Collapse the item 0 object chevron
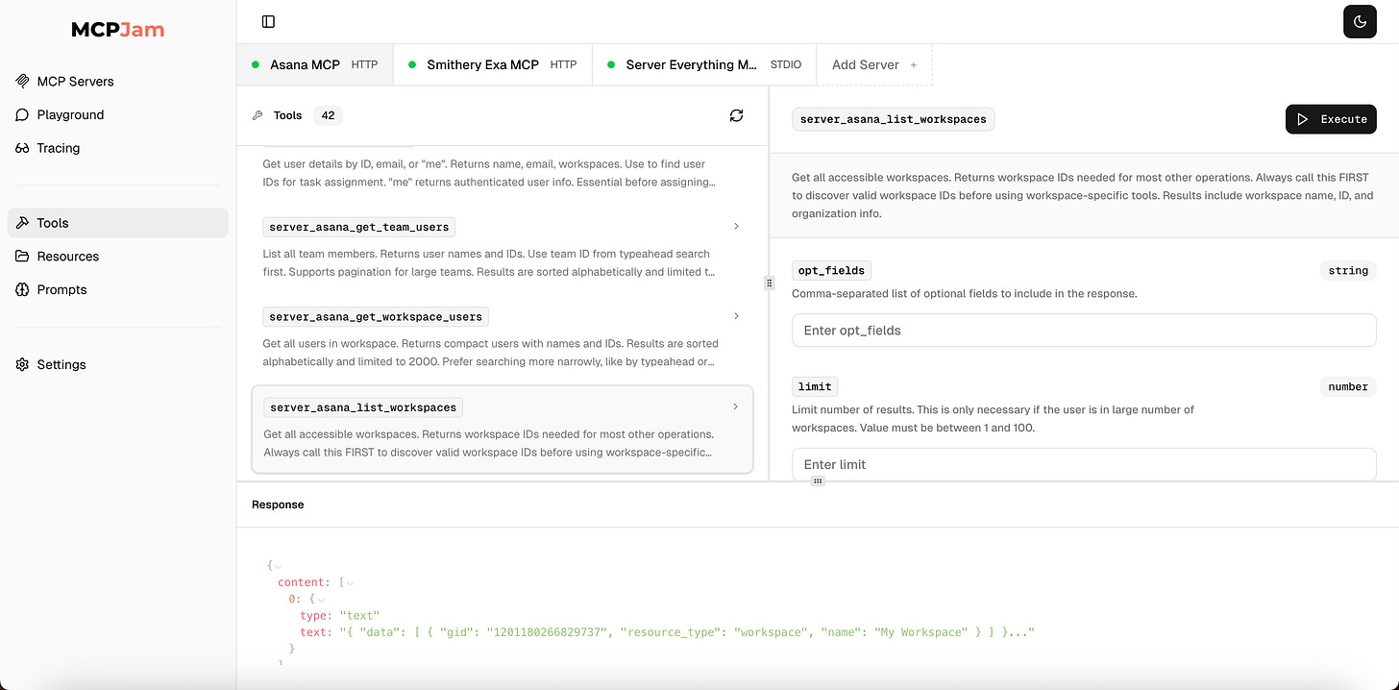This screenshot has height=690, width=1399. [x=320, y=600]
